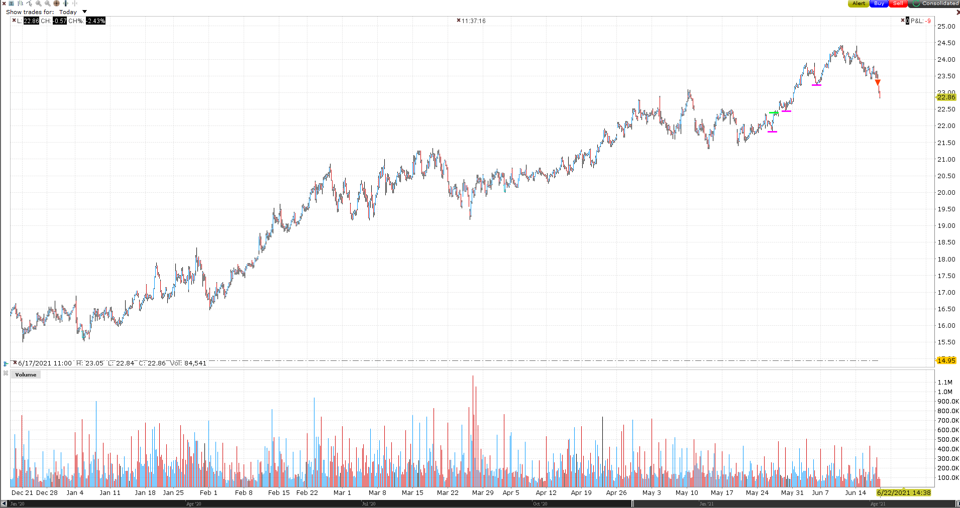Click the 22.86 current price tag on axis
Image resolution: width=960 pixels, height=508 pixels.
pos(946,97)
